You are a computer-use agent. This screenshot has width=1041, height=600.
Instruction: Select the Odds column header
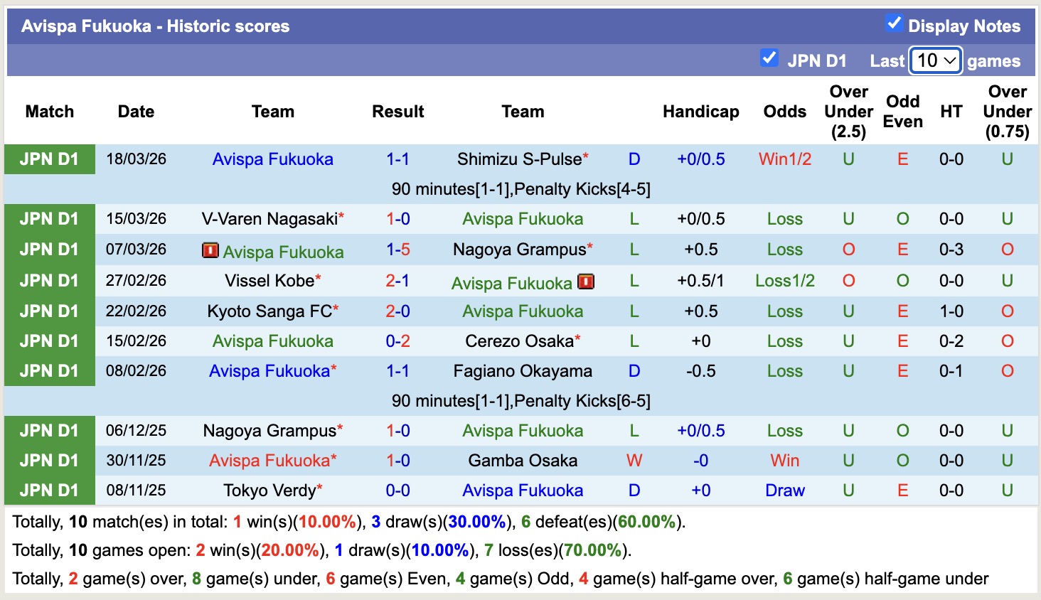[784, 112]
